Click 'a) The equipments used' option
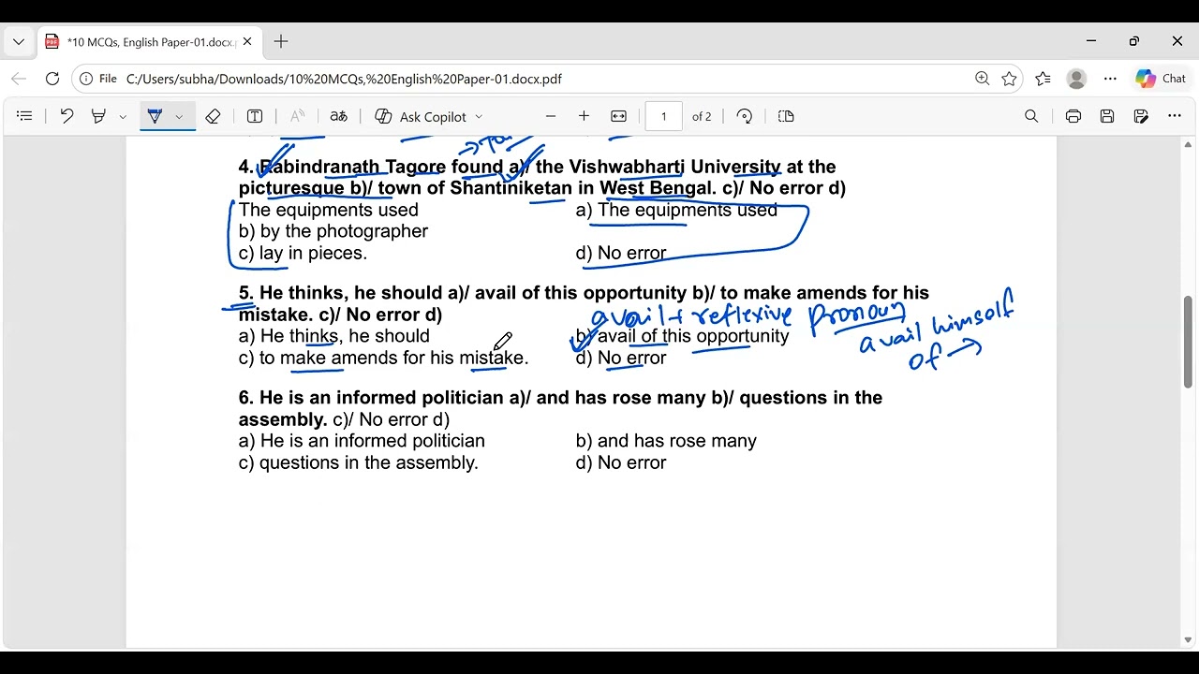 (x=676, y=210)
